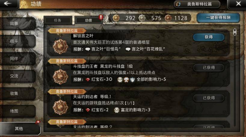The width and height of the screenshot is (246, 137).
Task: Click the medal icon for 天运的到达者 等级.1
Action: (60, 107)
